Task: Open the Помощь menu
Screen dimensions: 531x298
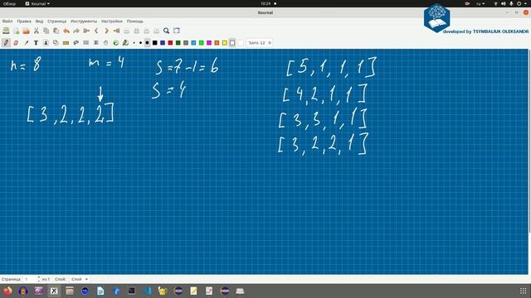Action: (134, 22)
